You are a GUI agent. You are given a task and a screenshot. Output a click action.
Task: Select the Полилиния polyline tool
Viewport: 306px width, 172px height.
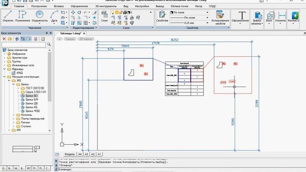pos(22,16)
